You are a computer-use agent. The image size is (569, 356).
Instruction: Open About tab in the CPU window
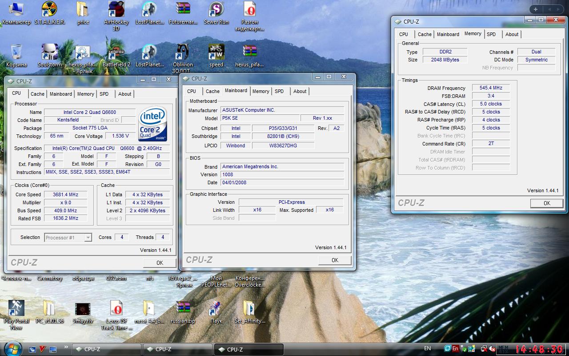(x=125, y=94)
